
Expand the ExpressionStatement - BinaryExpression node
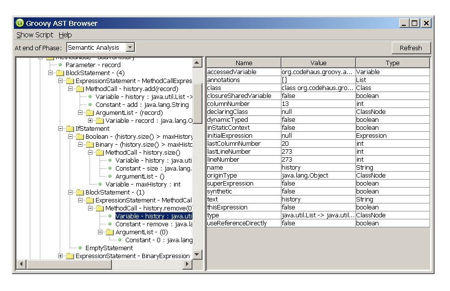tap(61, 256)
